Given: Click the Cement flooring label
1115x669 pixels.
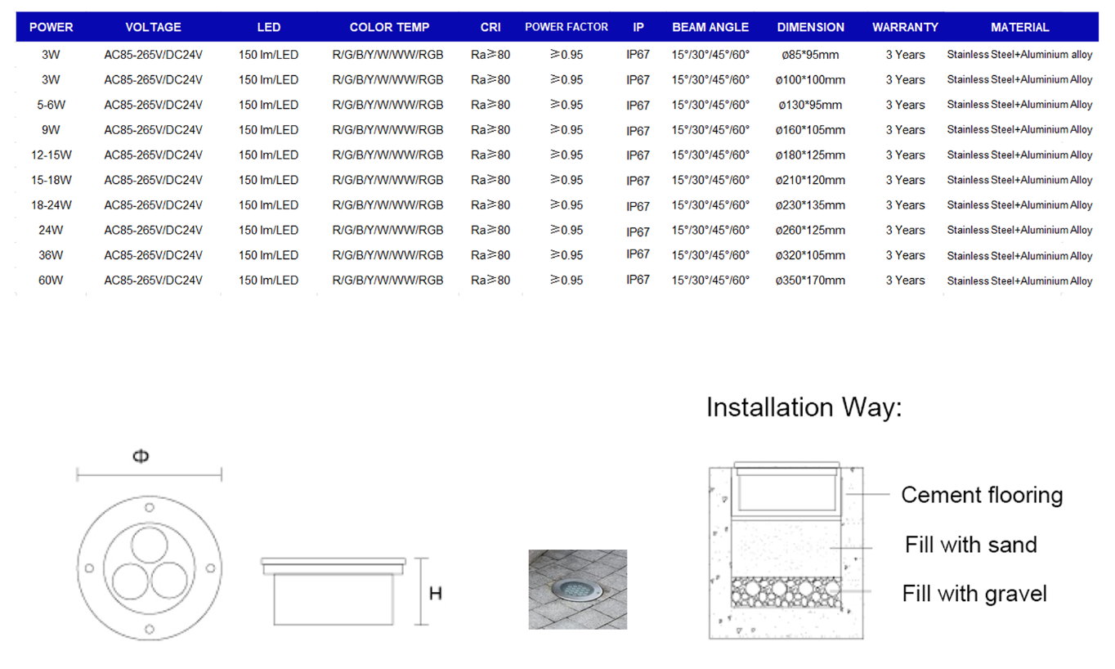Looking at the screenshot, I should [x=982, y=495].
